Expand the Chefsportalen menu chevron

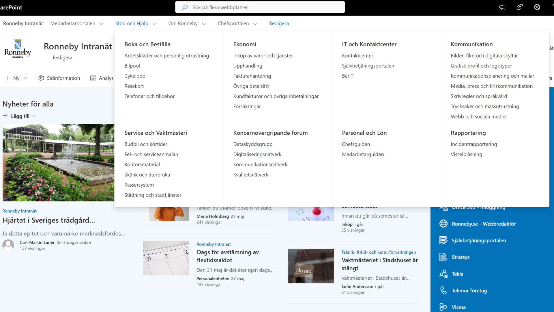255,24
